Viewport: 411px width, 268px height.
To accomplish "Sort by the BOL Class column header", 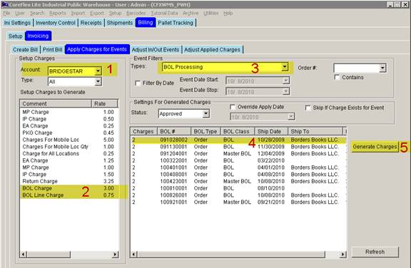I will coord(238,131).
